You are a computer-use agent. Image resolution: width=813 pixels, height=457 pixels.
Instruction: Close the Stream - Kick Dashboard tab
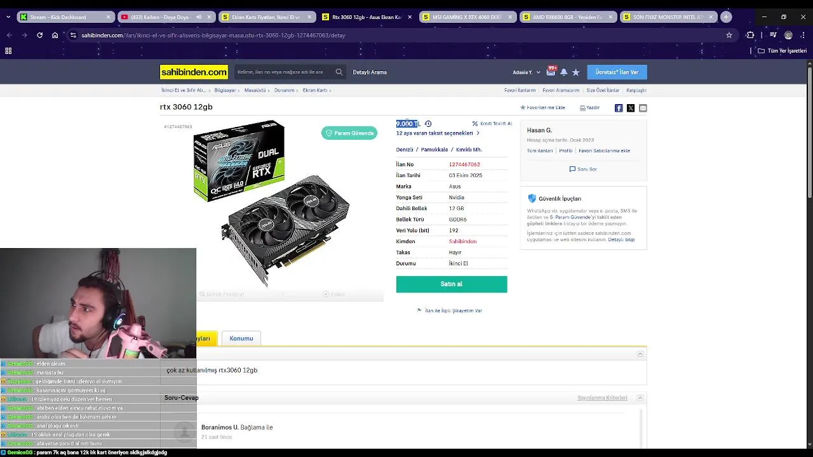[x=108, y=17]
